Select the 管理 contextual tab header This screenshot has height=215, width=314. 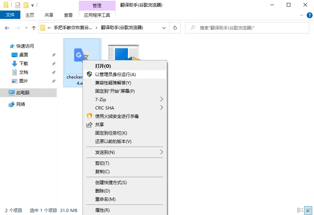(97, 5)
